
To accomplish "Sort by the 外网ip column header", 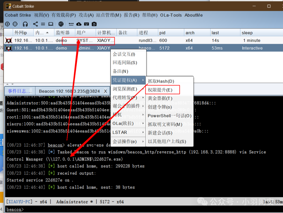I will click(x=23, y=33).
